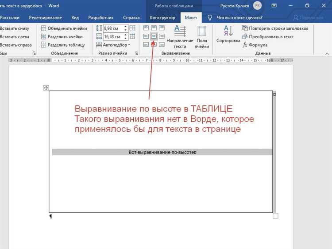Select the Макет tab
The height and width of the screenshot is (249, 332).
tap(191, 18)
